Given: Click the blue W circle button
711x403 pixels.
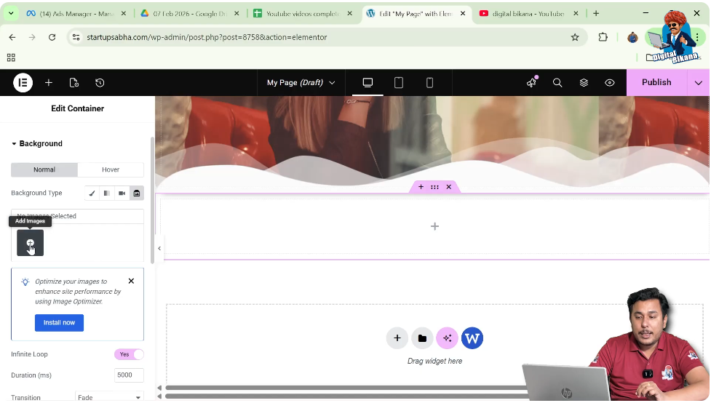Looking at the screenshot, I should click(472, 338).
